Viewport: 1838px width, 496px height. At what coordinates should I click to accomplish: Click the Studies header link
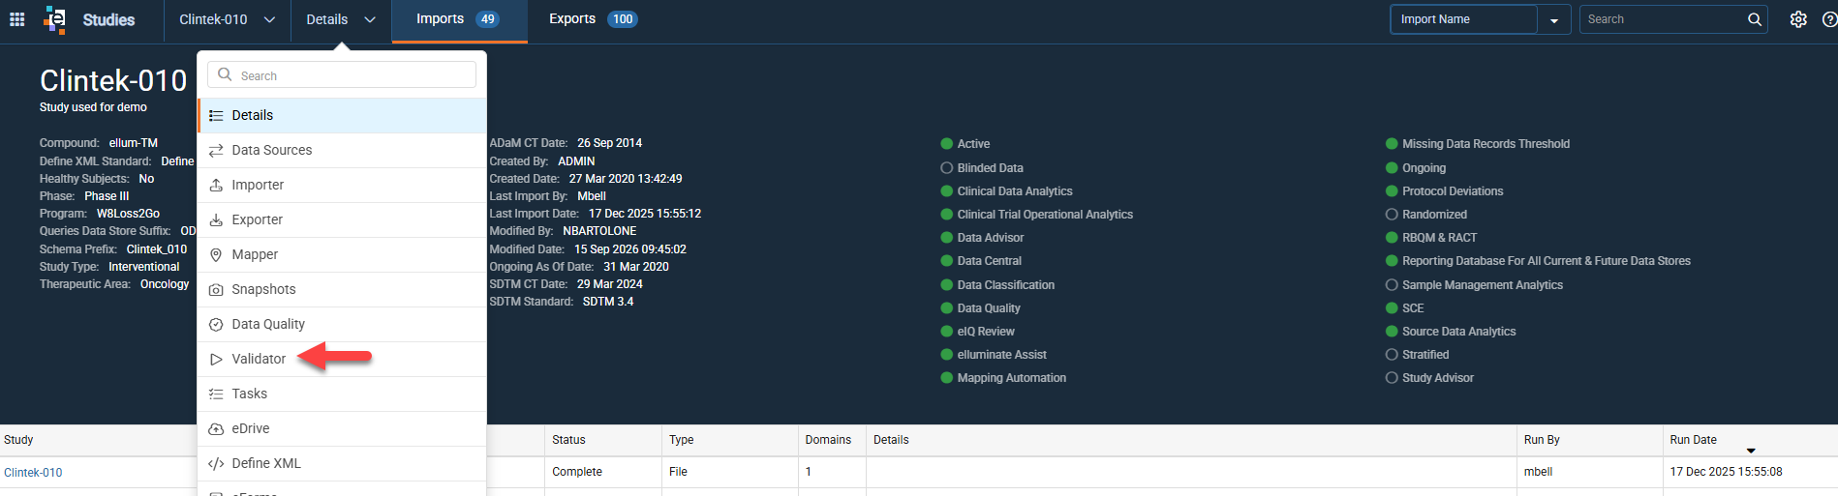(x=108, y=19)
